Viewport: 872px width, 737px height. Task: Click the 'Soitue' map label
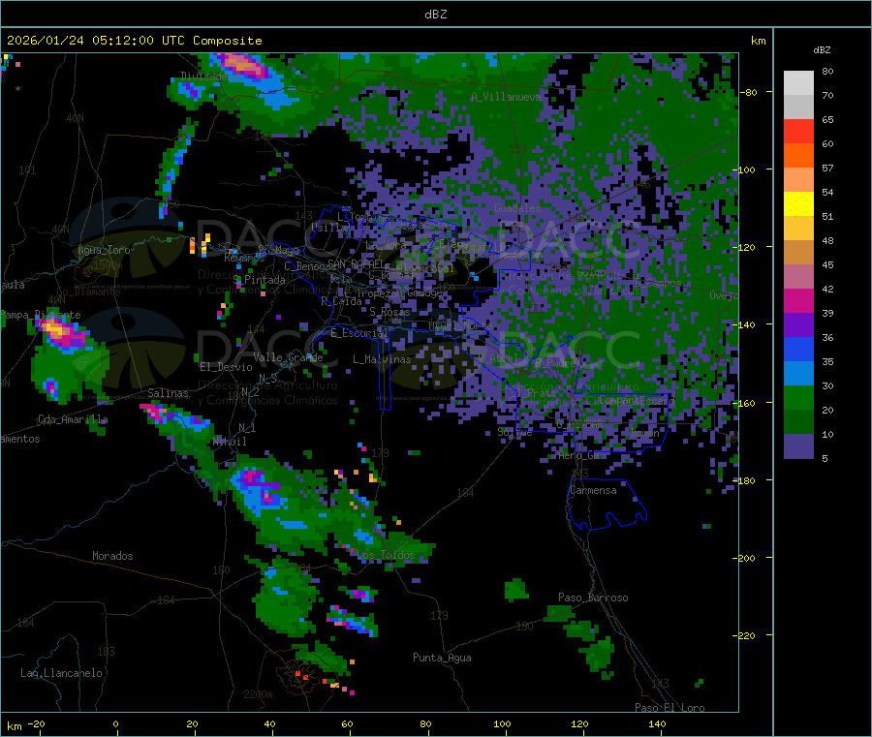tap(514, 432)
